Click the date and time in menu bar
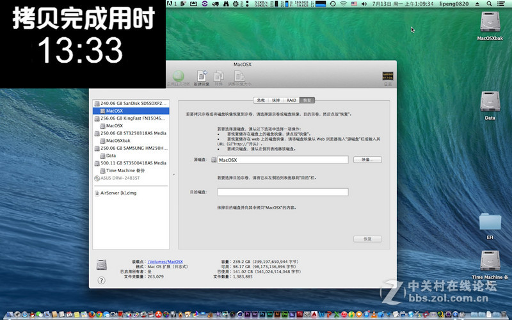512x320 pixels. click(403, 4)
